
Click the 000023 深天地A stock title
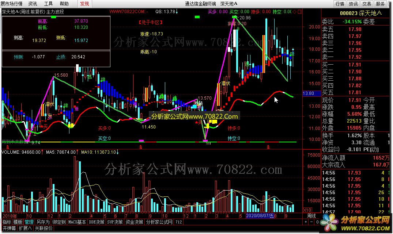[x=360, y=13]
